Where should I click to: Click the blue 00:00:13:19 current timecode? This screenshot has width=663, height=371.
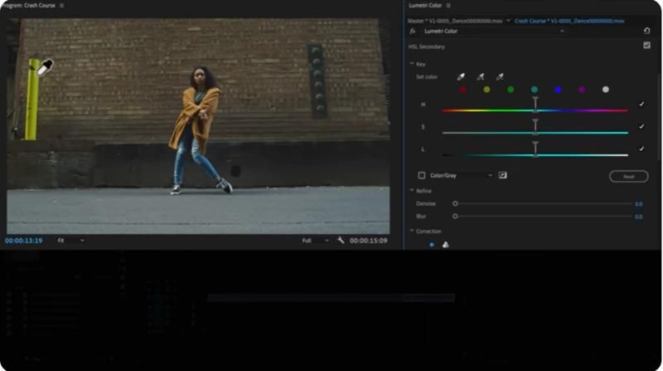(23, 240)
